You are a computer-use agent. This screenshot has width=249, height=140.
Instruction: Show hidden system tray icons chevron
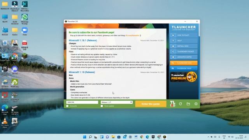pyautogui.click(x=209, y=137)
